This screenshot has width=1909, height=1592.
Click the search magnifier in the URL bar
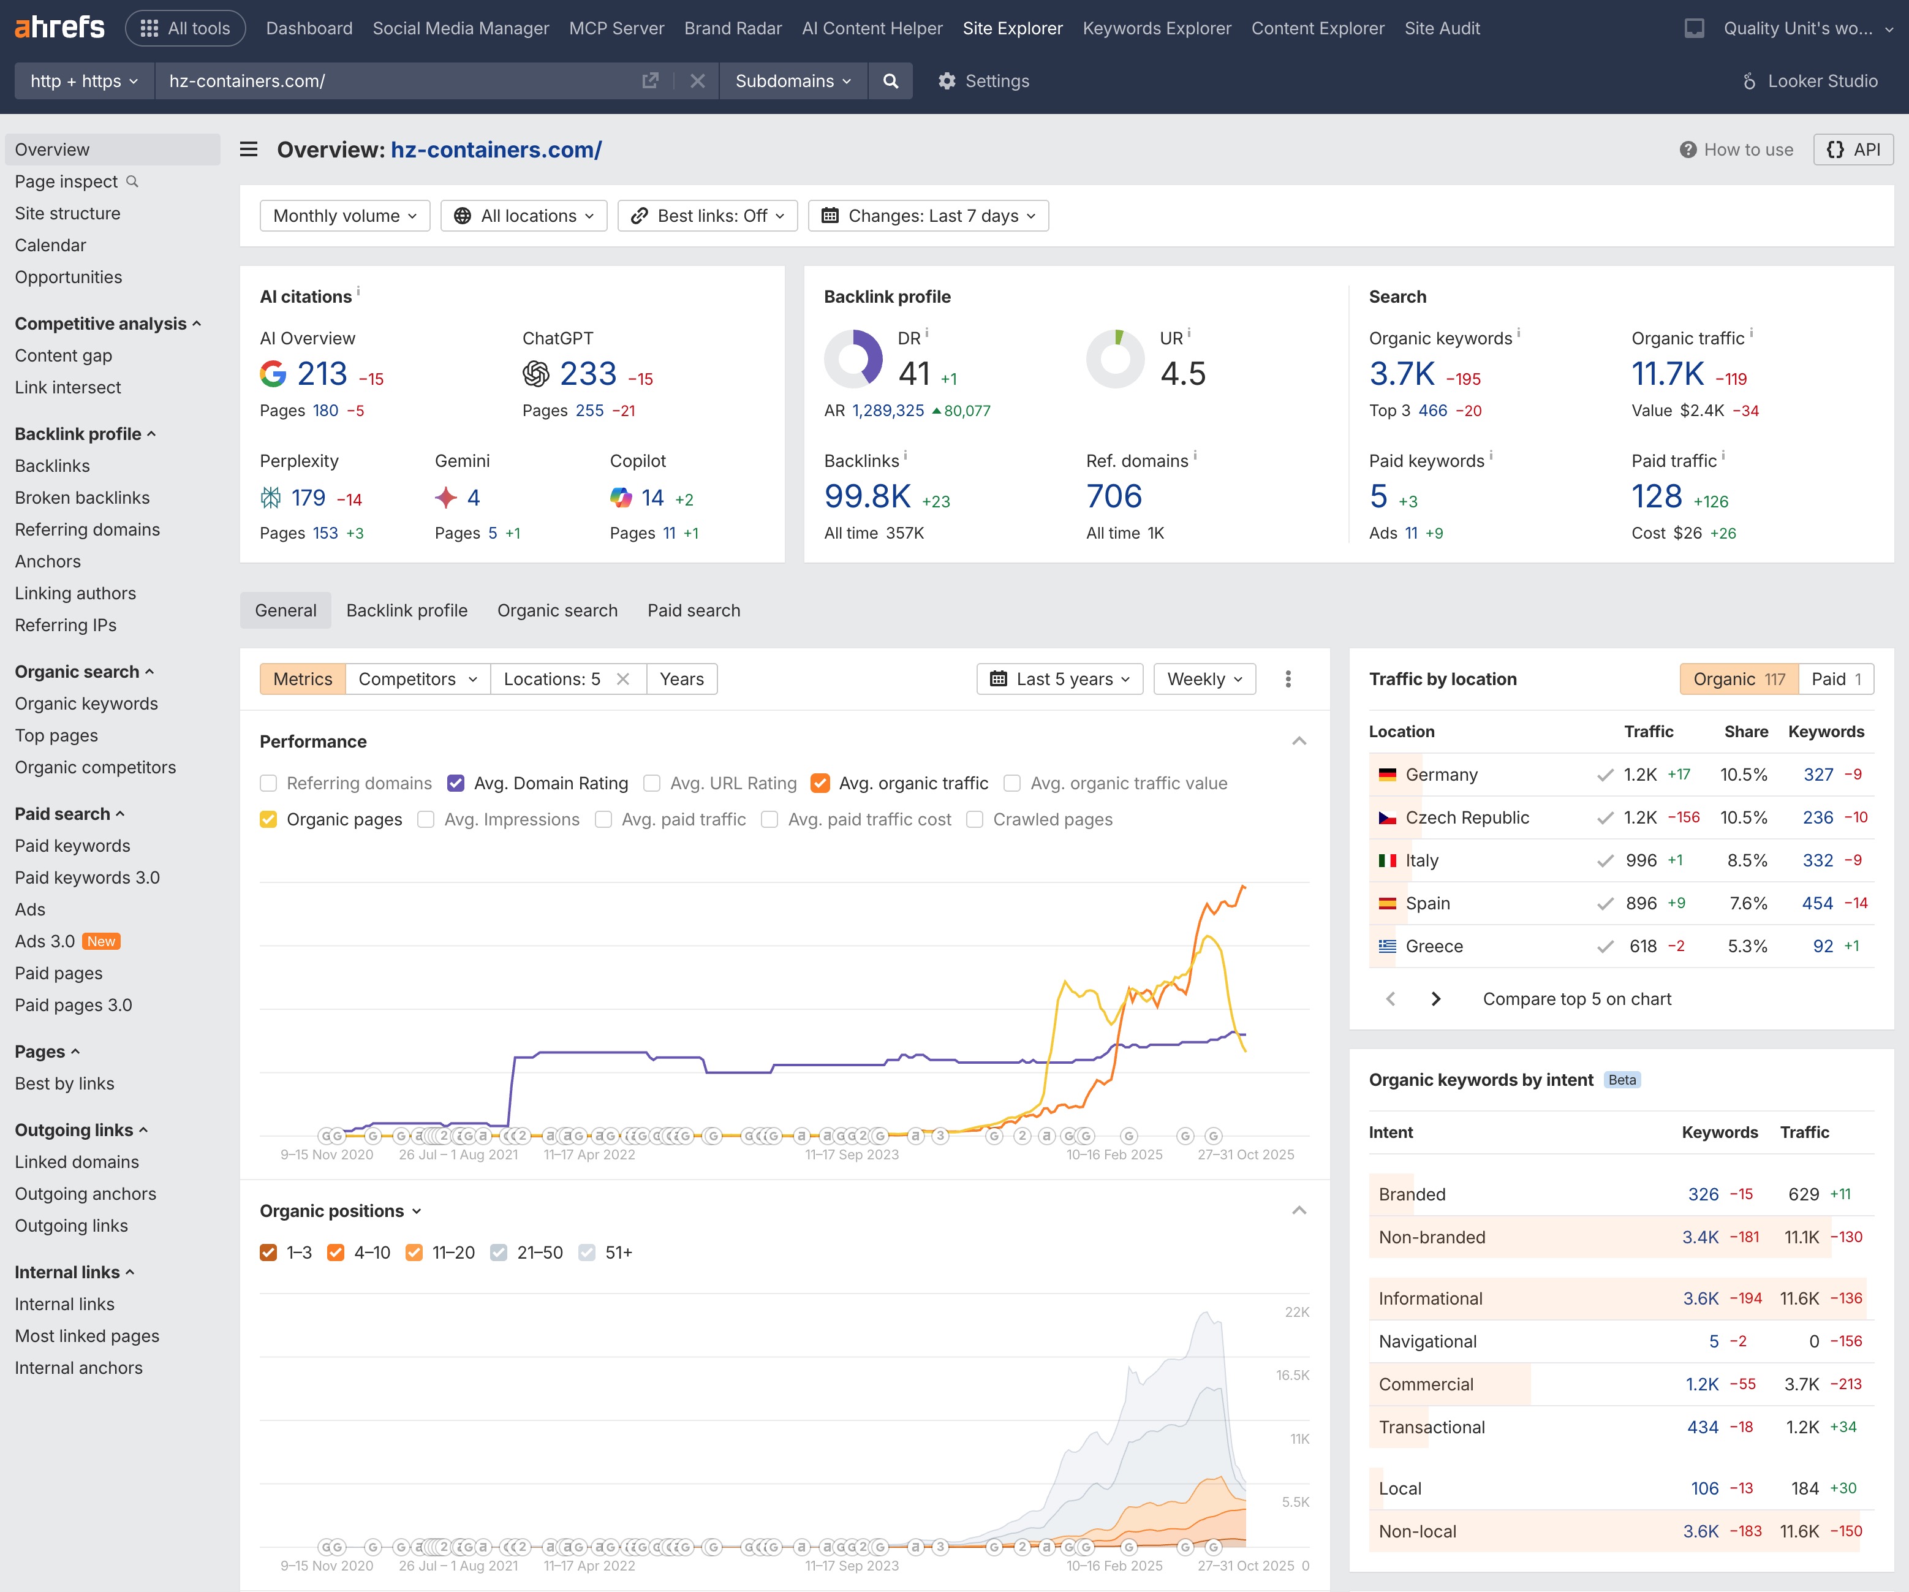tap(890, 81)
